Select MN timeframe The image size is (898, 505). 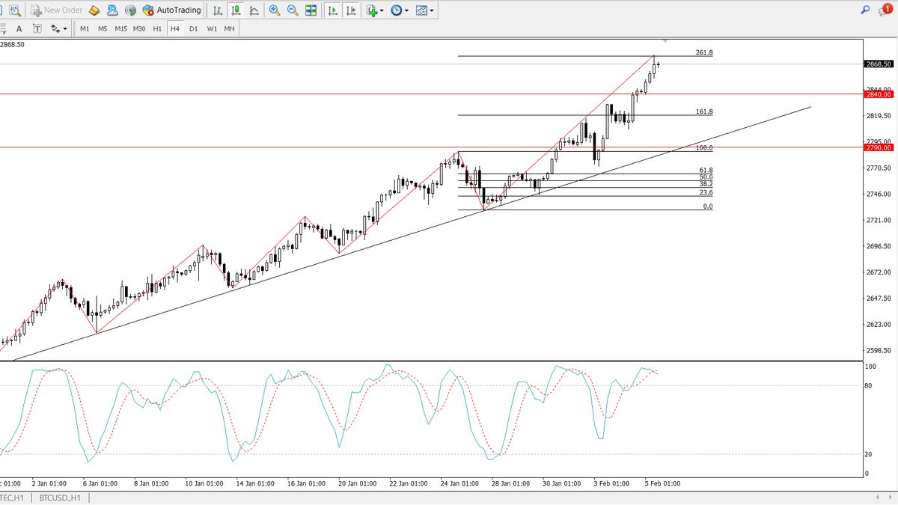[x=230, y=28]
